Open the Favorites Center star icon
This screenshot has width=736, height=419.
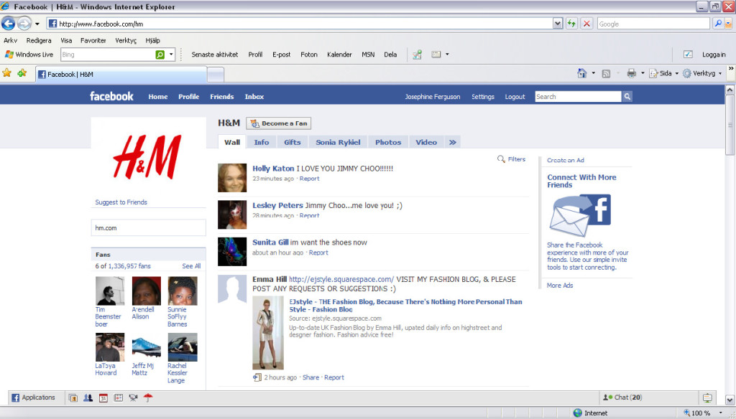pyautogui.click(x=7, y=73)
